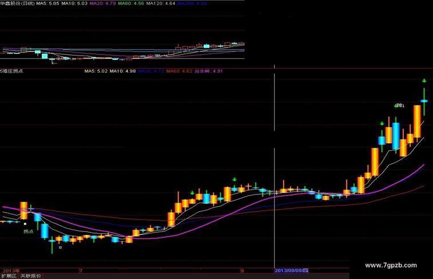This screenshot has width=433, height=279.
Task: Click the 分水岭: 4.91 value
Action: pos(208,71)
